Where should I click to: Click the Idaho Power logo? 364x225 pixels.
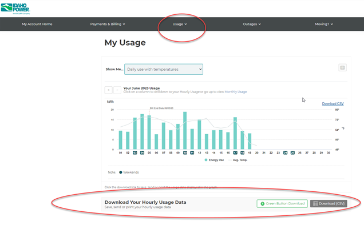click(x=15, y=9)
